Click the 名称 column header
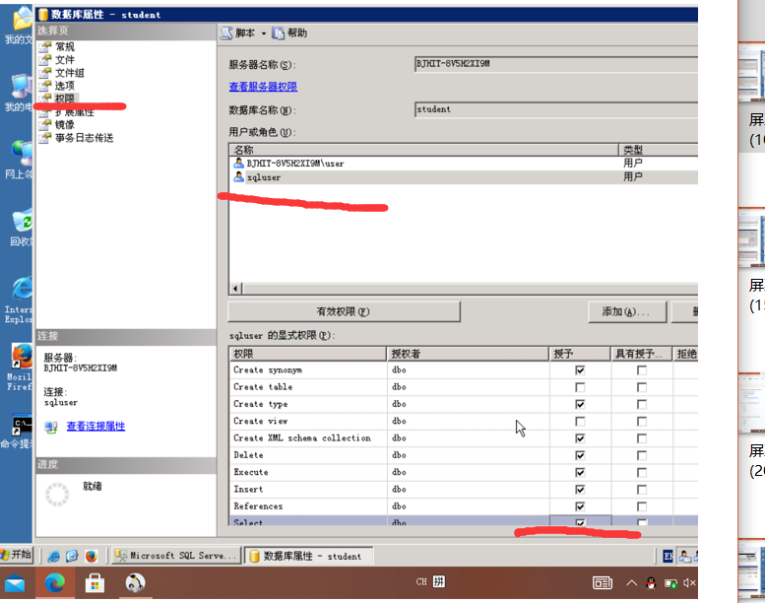The width and height of the screenshot is (765, 603). [423, 150]
